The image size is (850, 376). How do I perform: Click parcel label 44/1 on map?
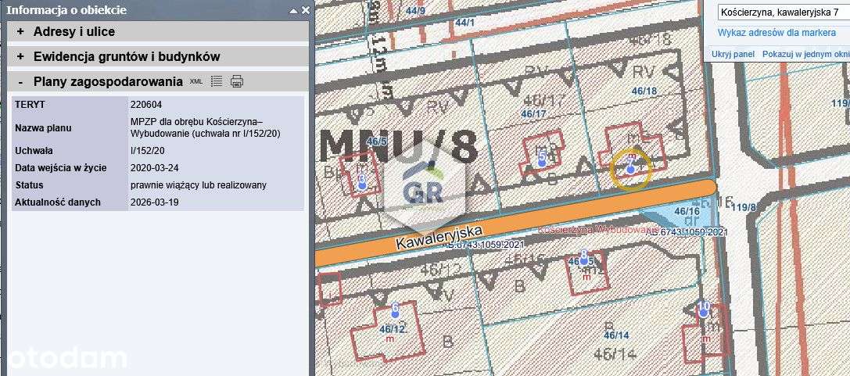pos(465,23)
